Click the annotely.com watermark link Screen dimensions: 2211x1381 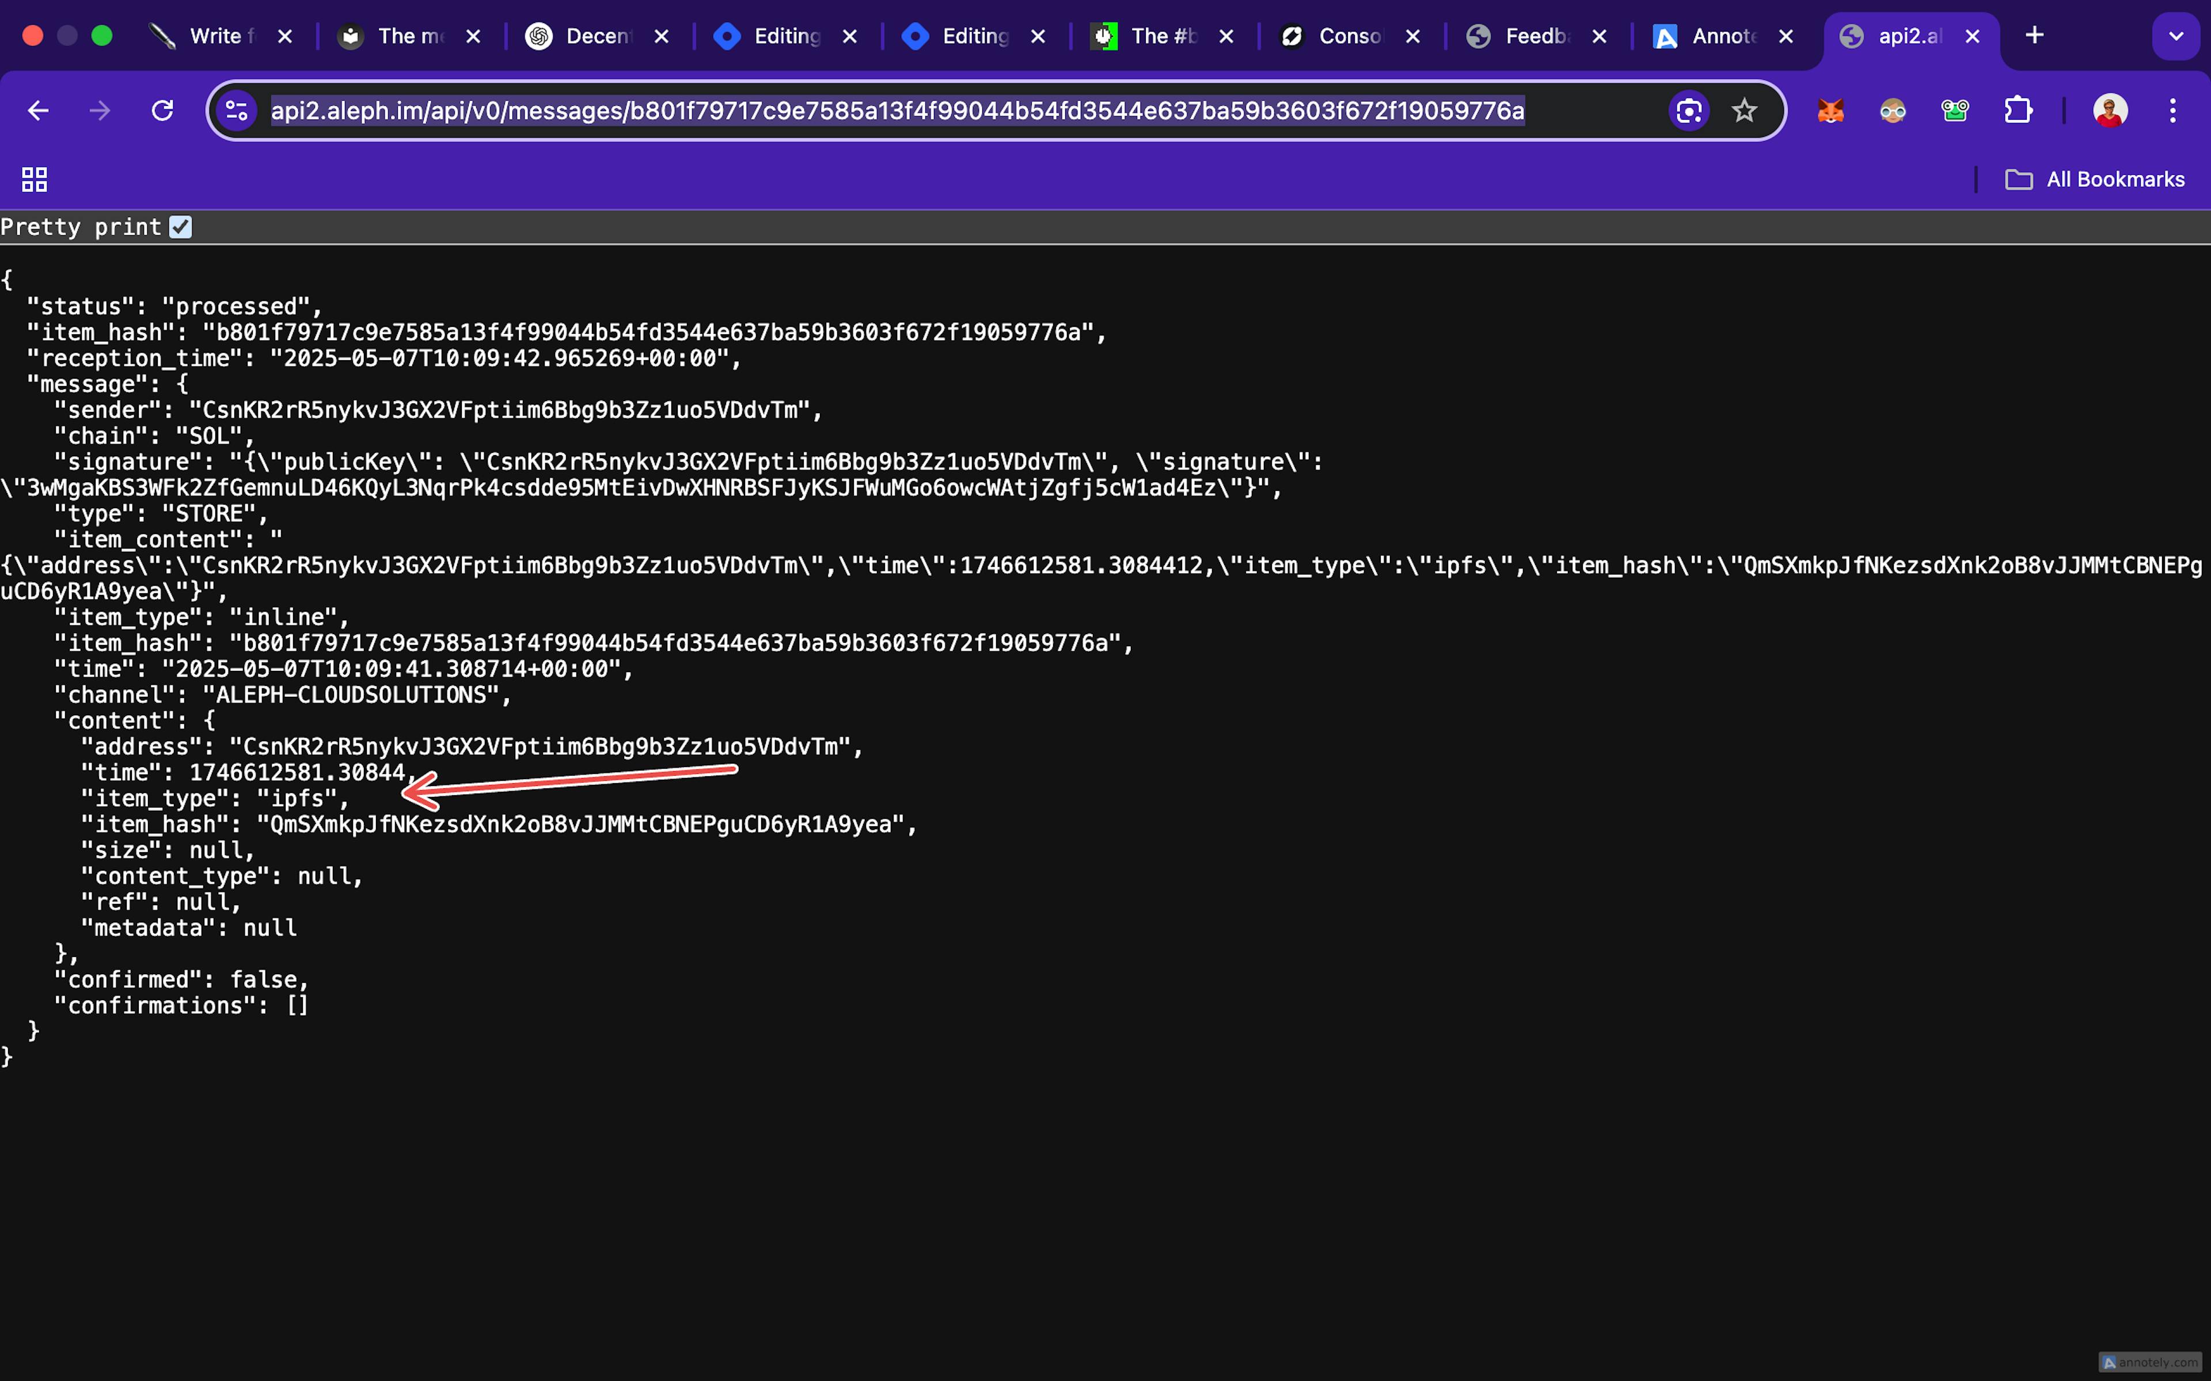point(2150,1362)
